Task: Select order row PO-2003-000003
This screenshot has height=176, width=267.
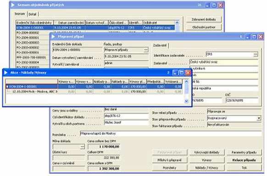Action: point(33,42)
